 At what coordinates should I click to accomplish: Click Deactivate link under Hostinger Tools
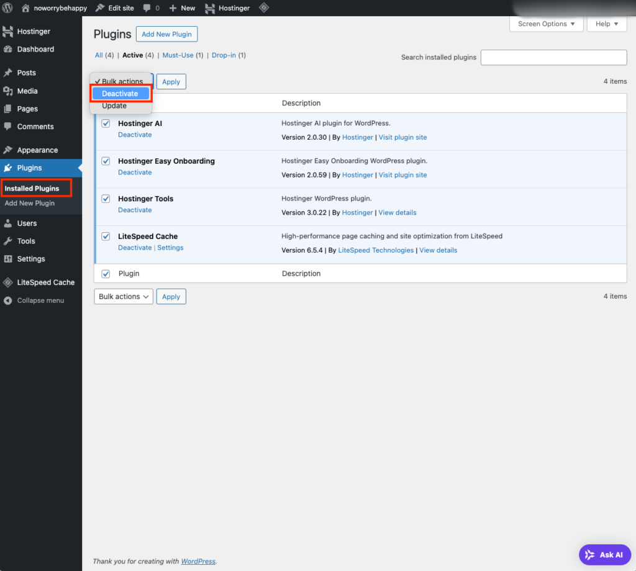[135, 210]
